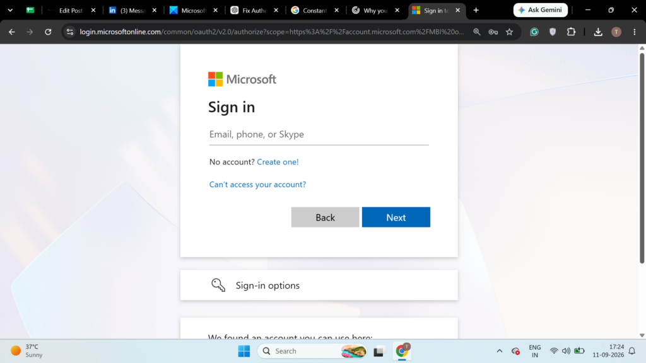Open site information icon in address bar
This screenshot has width=646, height=363.
pyautogui.click(x=69, y=32)
